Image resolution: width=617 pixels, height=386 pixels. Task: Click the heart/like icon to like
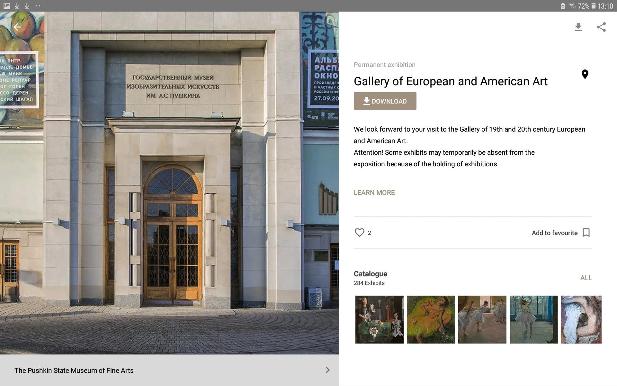click(x=359, y=232)
